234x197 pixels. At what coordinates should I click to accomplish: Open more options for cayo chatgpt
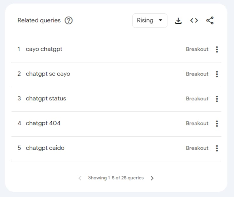tap(217, 49)
